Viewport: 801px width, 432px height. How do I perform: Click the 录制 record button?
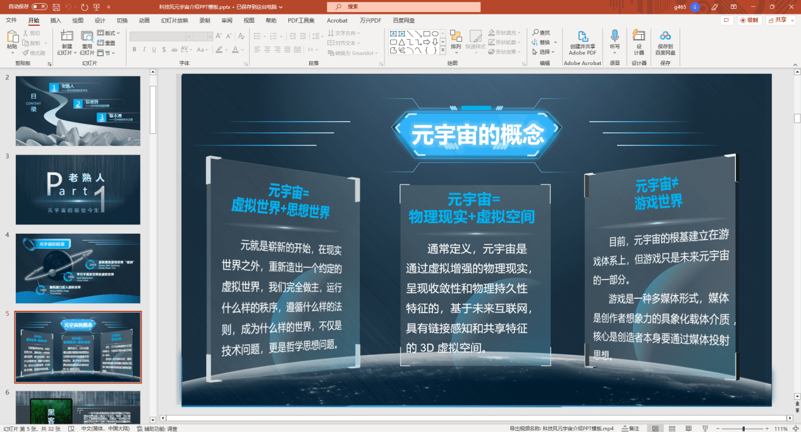(749, 20)
